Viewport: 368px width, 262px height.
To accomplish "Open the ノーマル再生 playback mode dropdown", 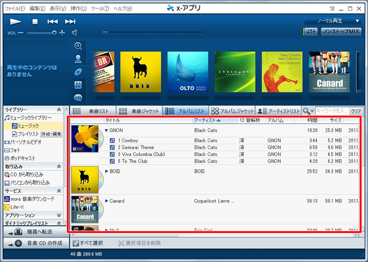I will pyautogui.click(x=332, y=21).
